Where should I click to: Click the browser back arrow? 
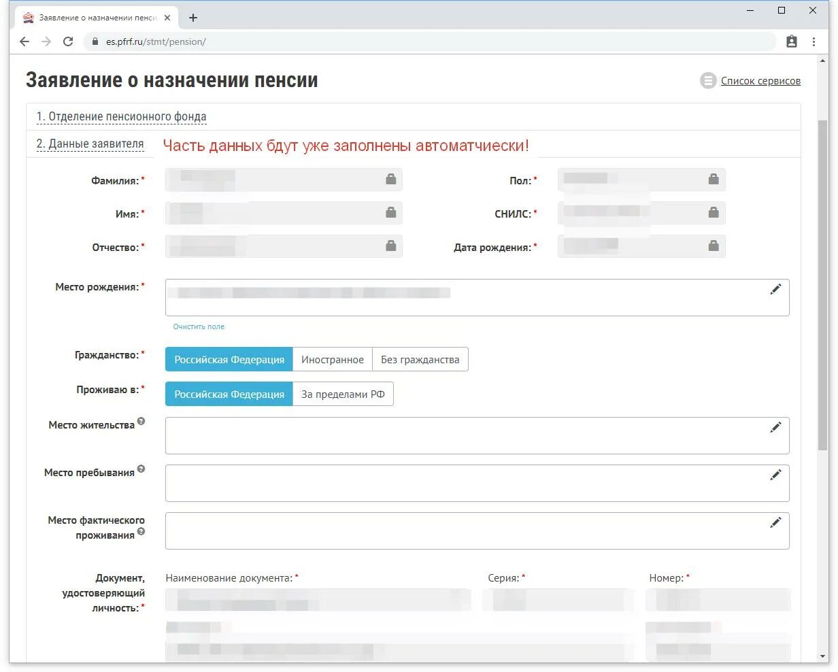click(x=24, y=41)
